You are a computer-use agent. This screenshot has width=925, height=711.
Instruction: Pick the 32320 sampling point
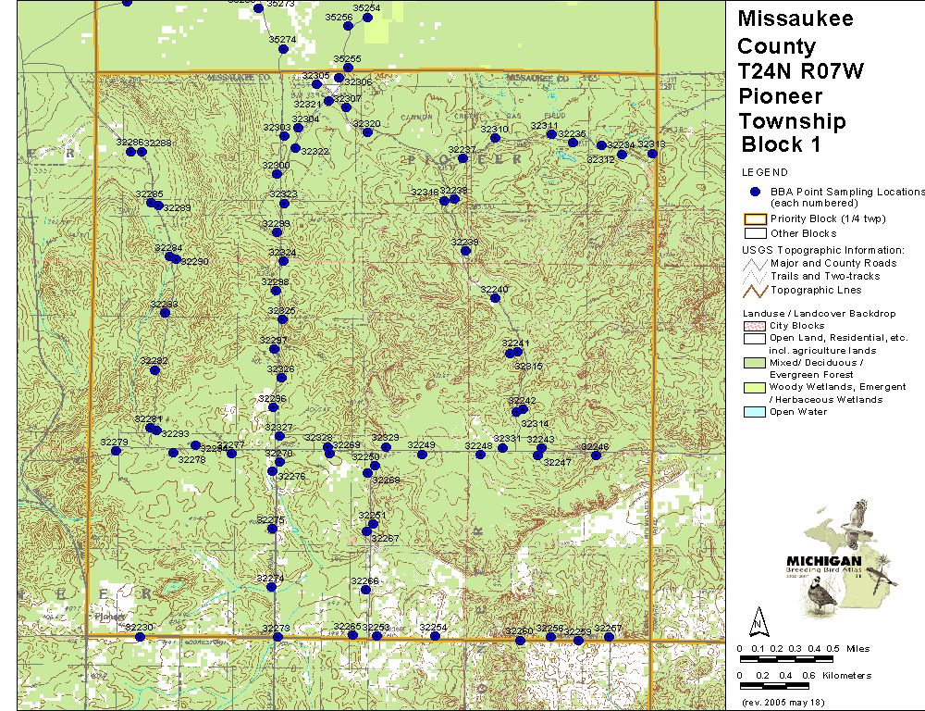point(367,132)
